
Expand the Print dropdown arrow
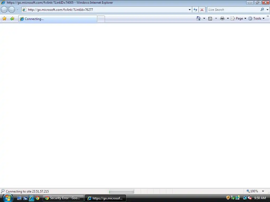(x=228, y=18)
